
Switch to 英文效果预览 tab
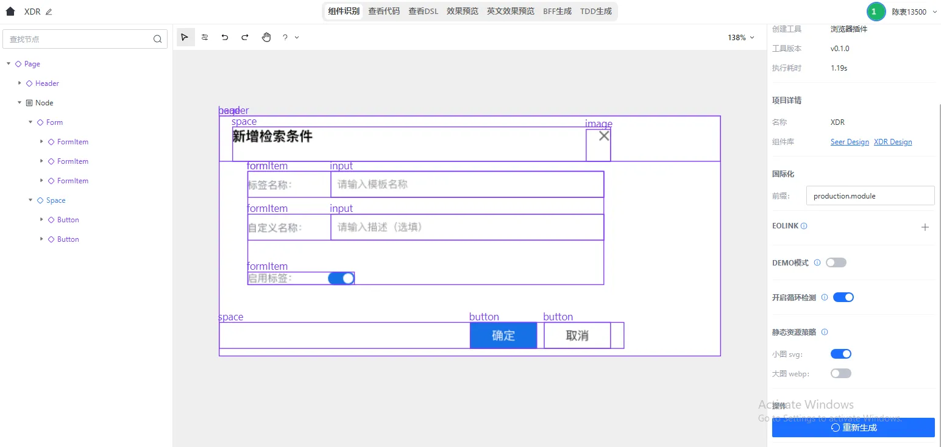pos(511,11)
